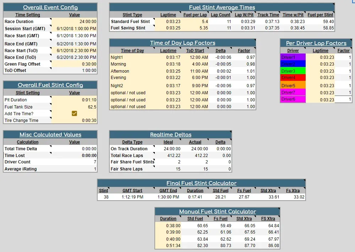Click the red Driver4 cell
Image resolution: width=355 pixels, height=252 pixels.
pyautogui.click(x=293, y=78)
